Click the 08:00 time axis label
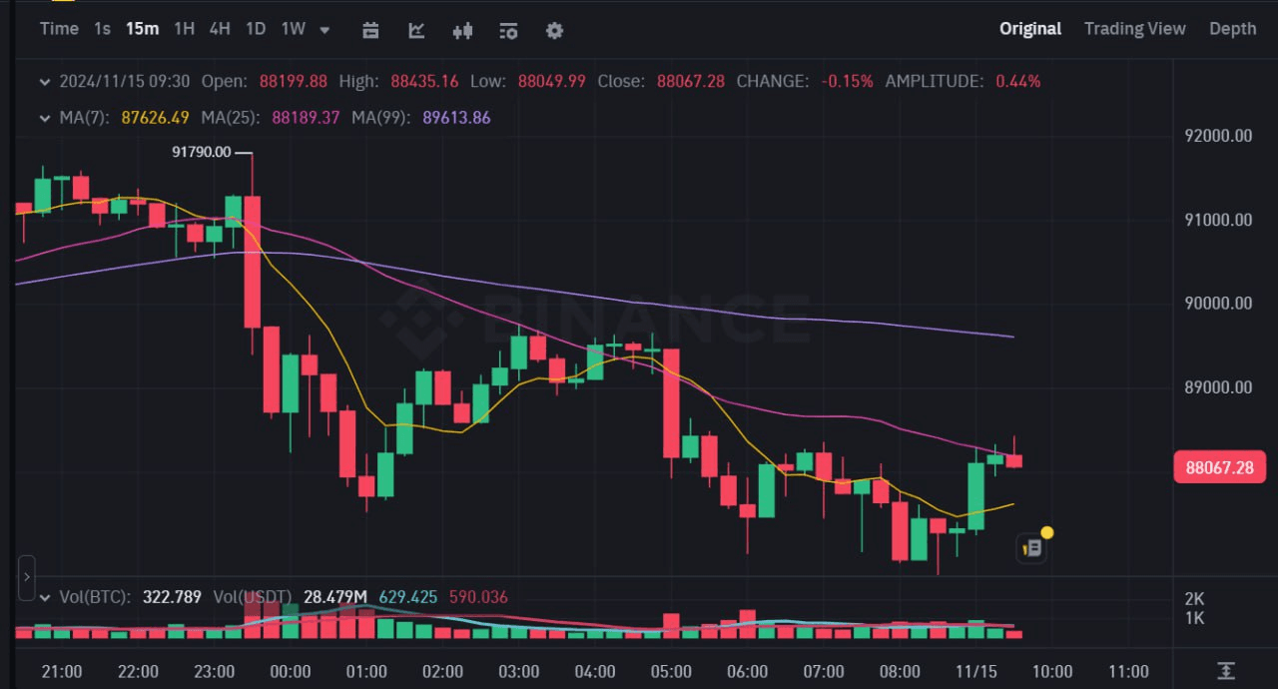 click(x=900, y=671)
